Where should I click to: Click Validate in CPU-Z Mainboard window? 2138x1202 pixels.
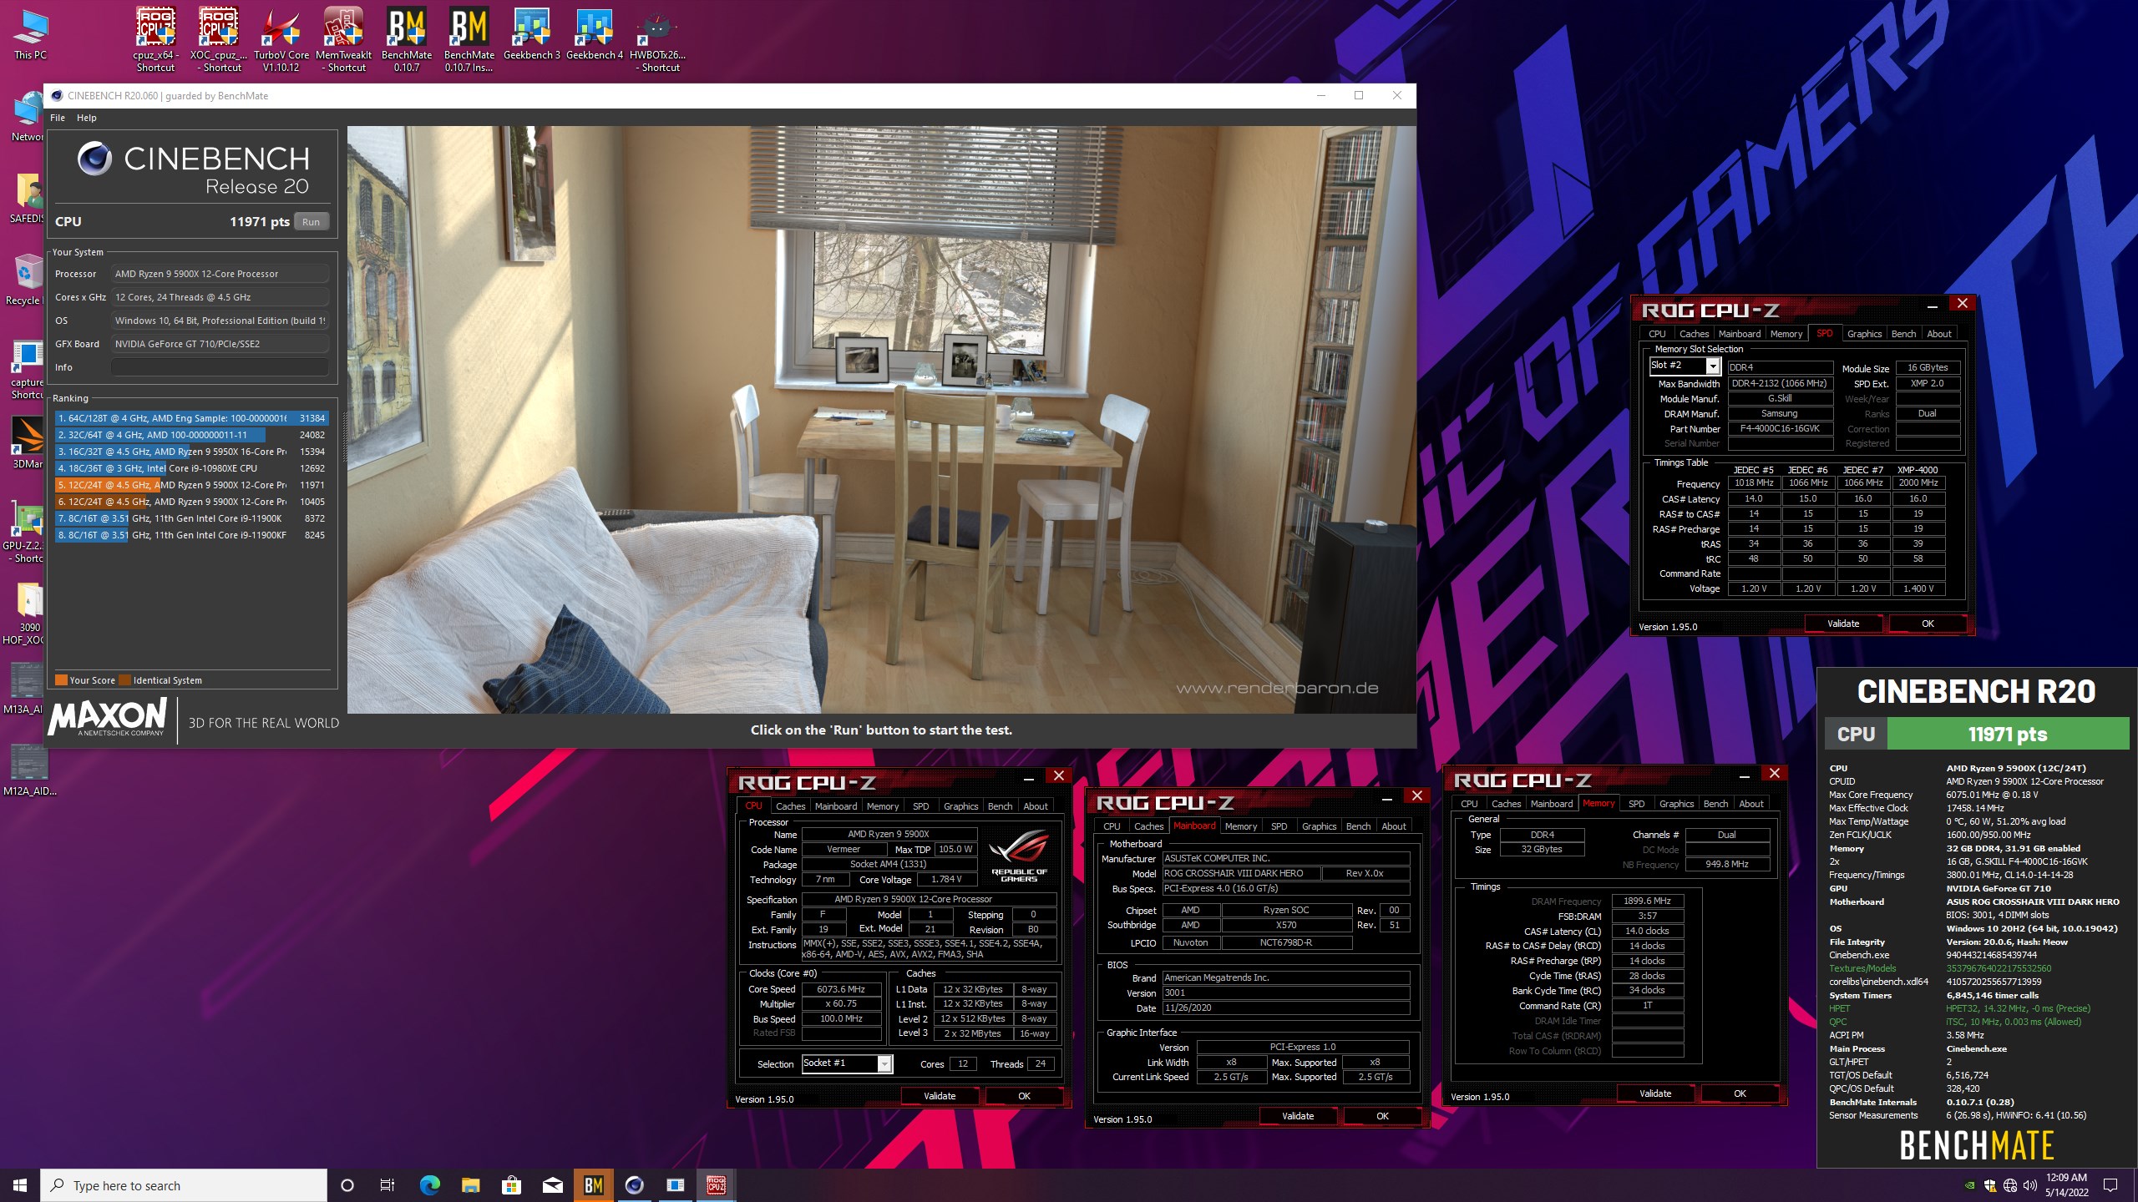[x=1298, y=1116]
